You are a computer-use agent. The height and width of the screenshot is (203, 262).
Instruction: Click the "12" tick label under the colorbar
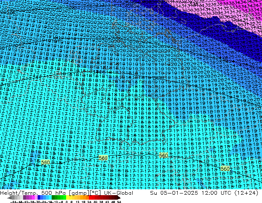77,202
